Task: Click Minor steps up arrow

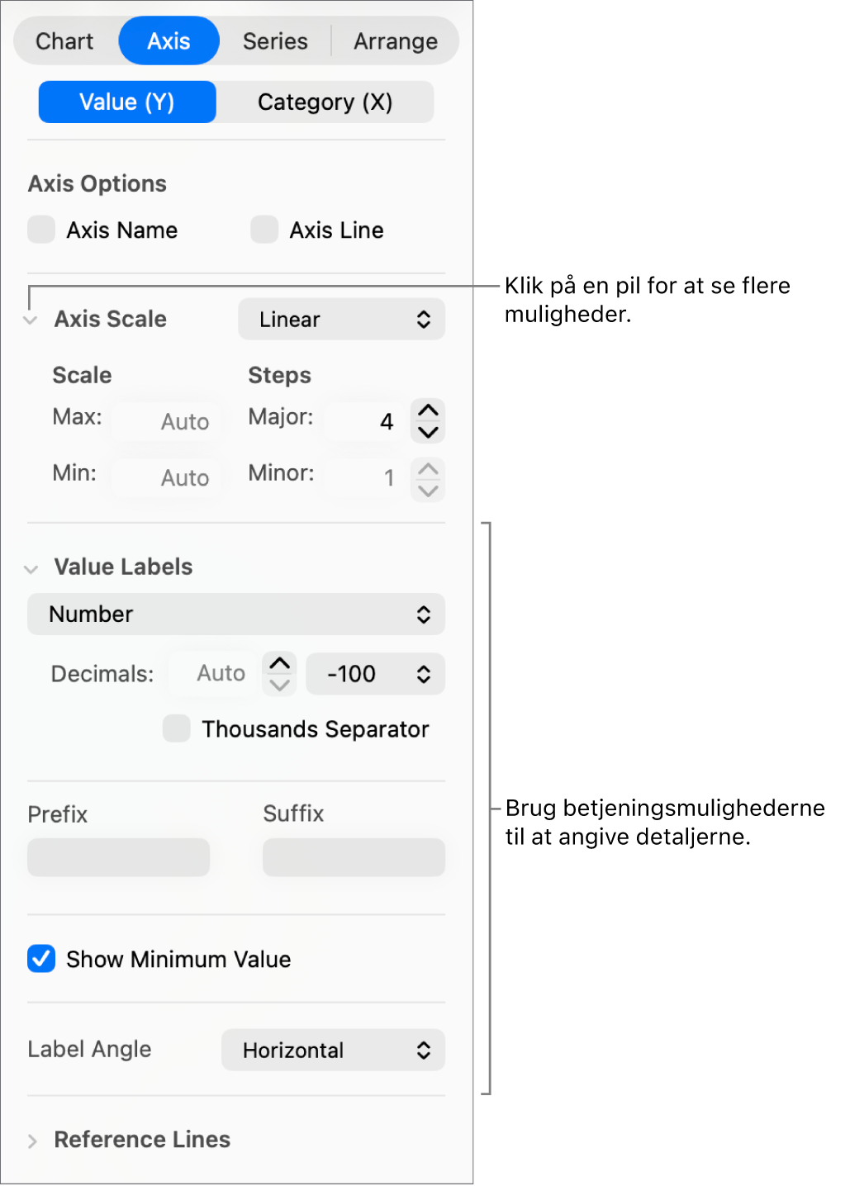Action: coord(428,469)
